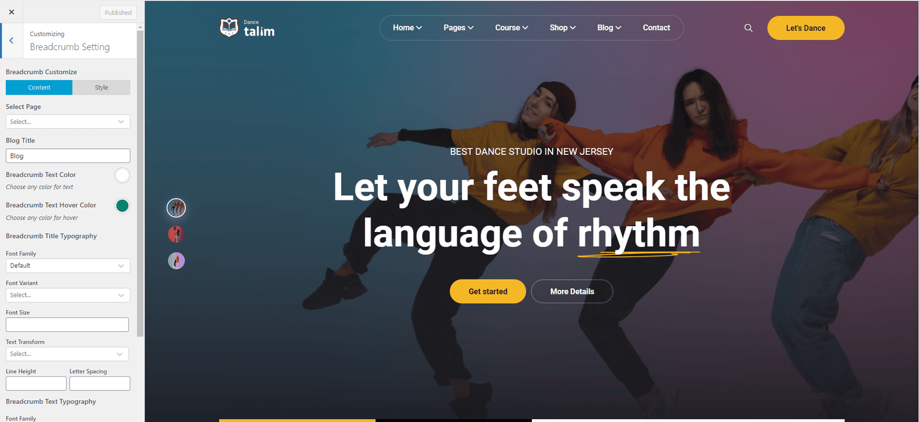919x422 pixels.
Task: Switch to the Style tab
Action: click(x=102, y=87)
